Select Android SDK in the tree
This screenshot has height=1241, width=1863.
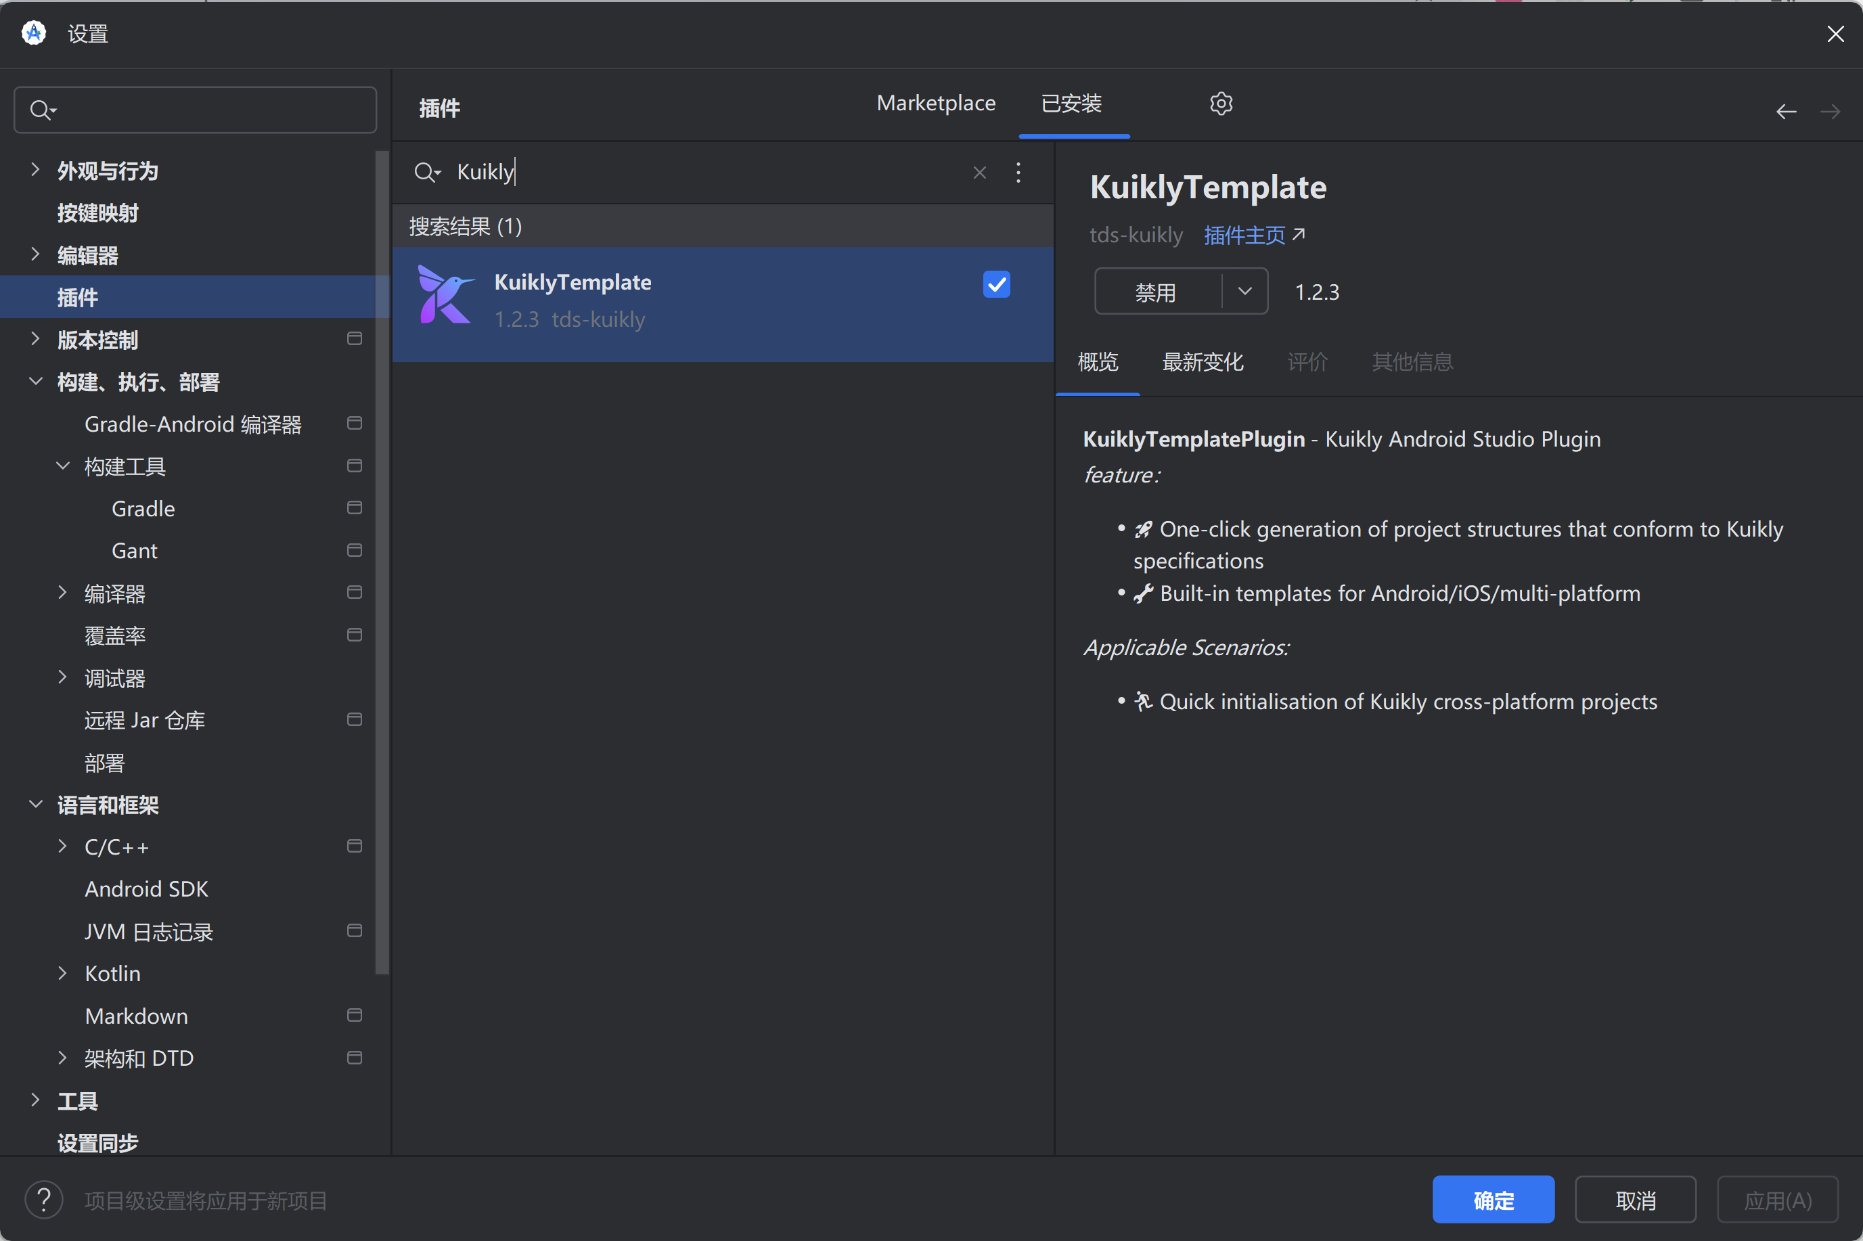pos(146,889)
